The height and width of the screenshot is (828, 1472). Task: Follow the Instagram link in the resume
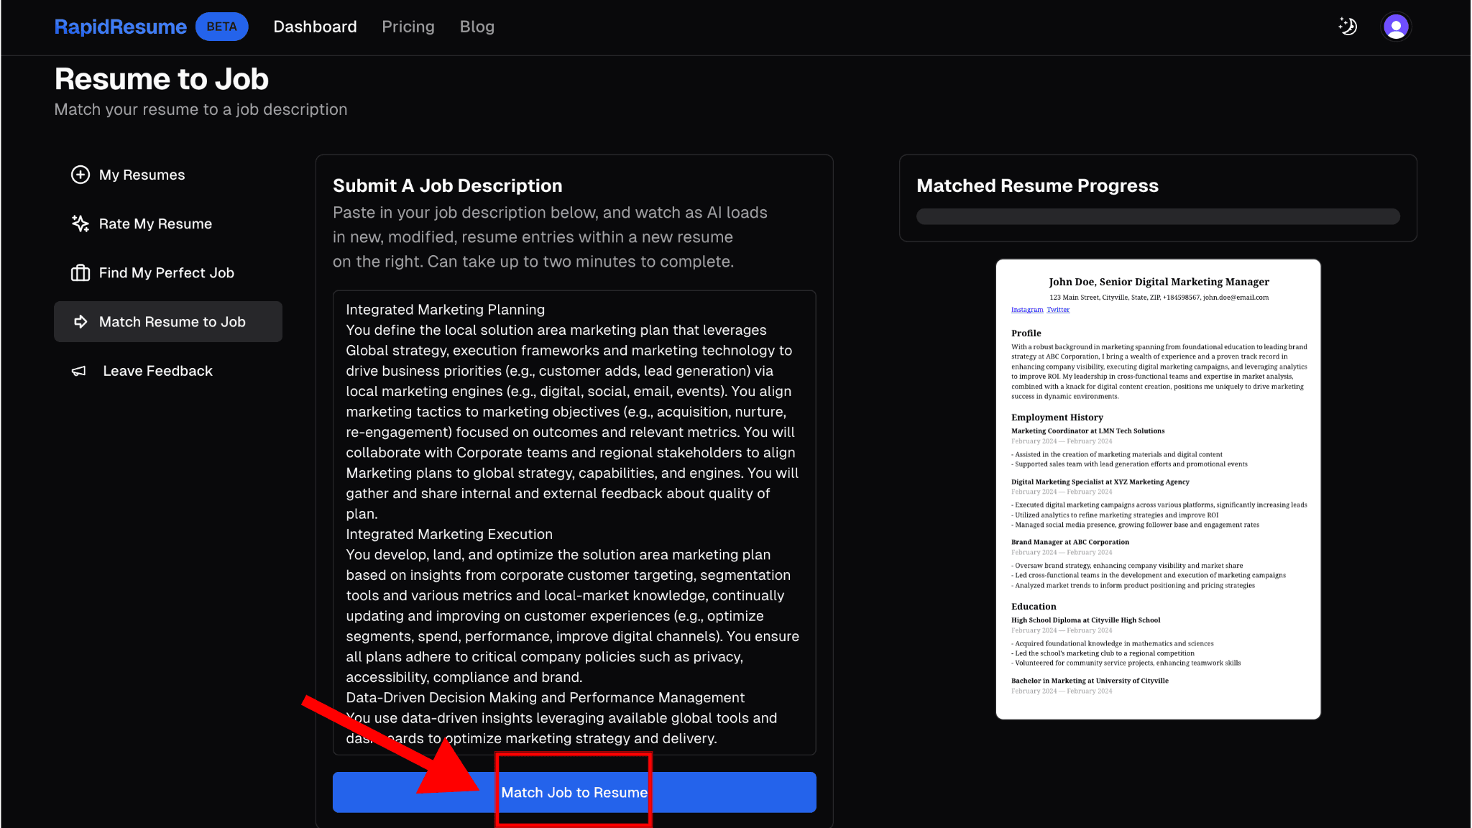(1026, 310)
